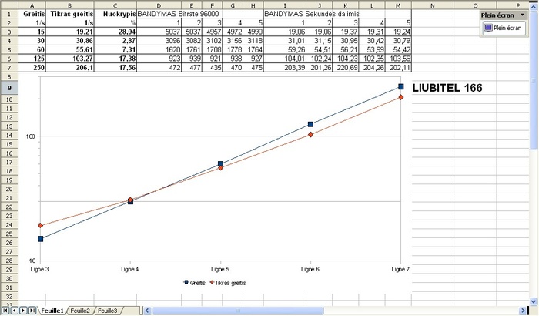Click next sheet navigation arrow
The image size is (539, 316).
22,310
